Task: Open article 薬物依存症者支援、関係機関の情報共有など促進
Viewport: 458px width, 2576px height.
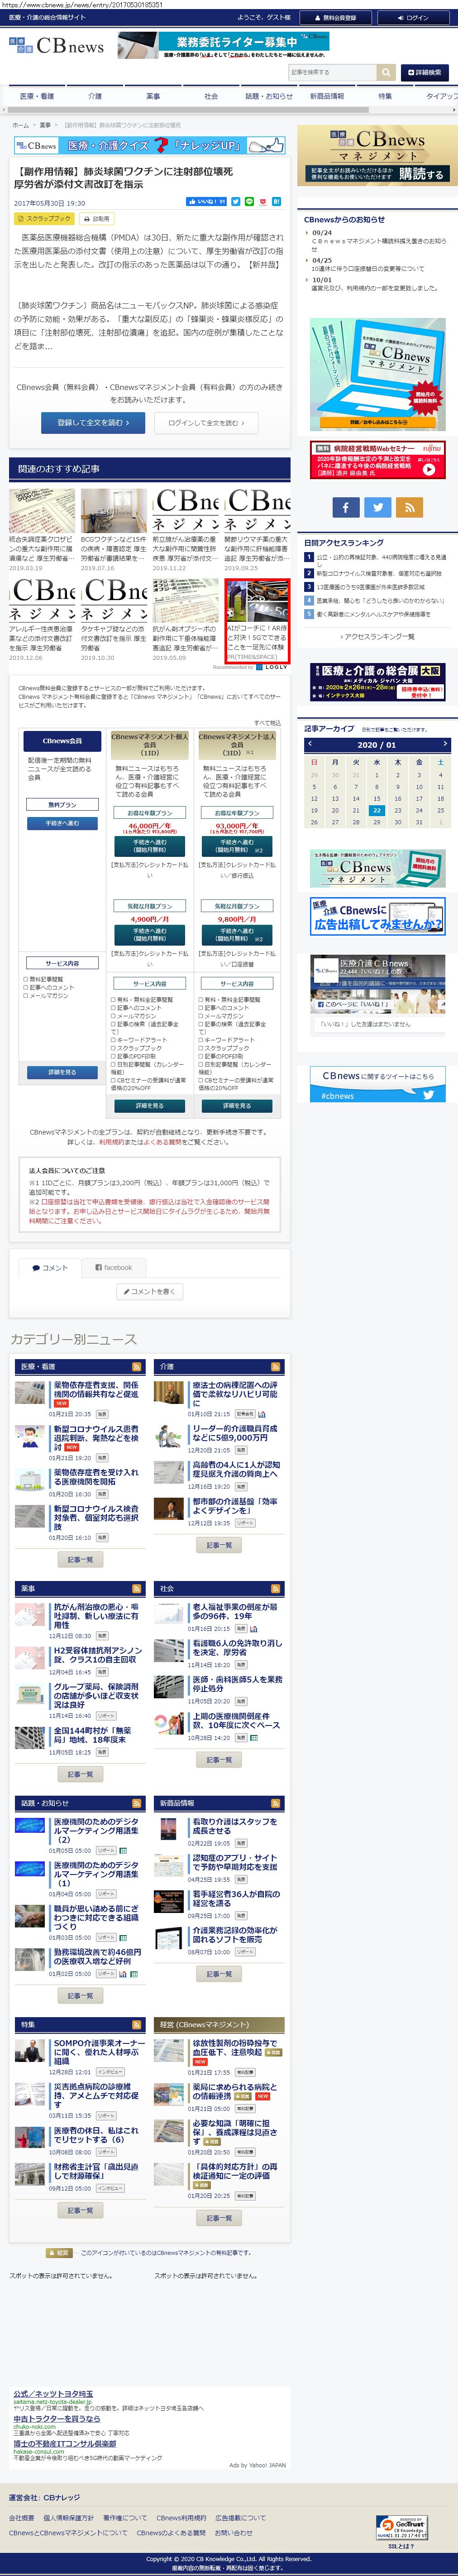Action: point(96,1390)
